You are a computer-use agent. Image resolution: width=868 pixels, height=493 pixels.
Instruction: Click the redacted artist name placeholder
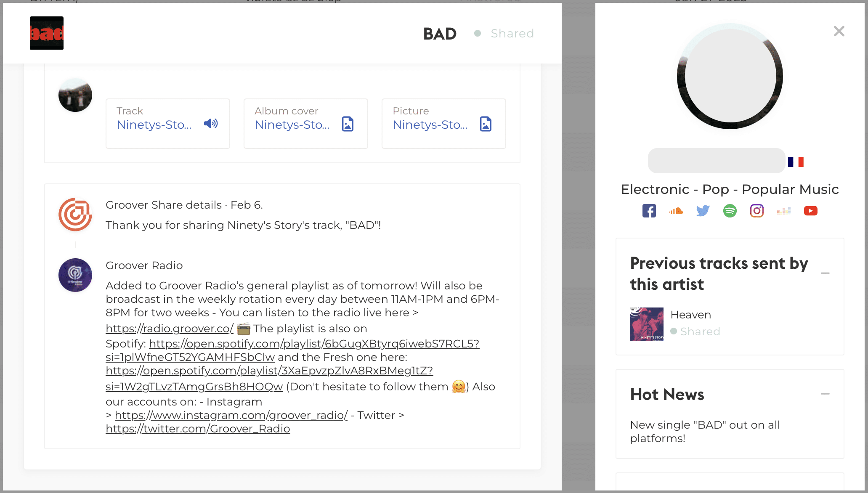717,161
